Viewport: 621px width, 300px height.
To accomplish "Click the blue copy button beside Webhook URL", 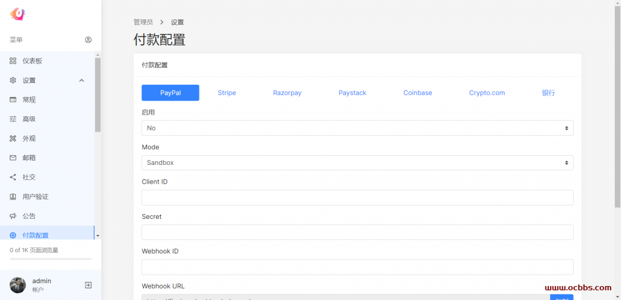I will (x=562, y=297).
